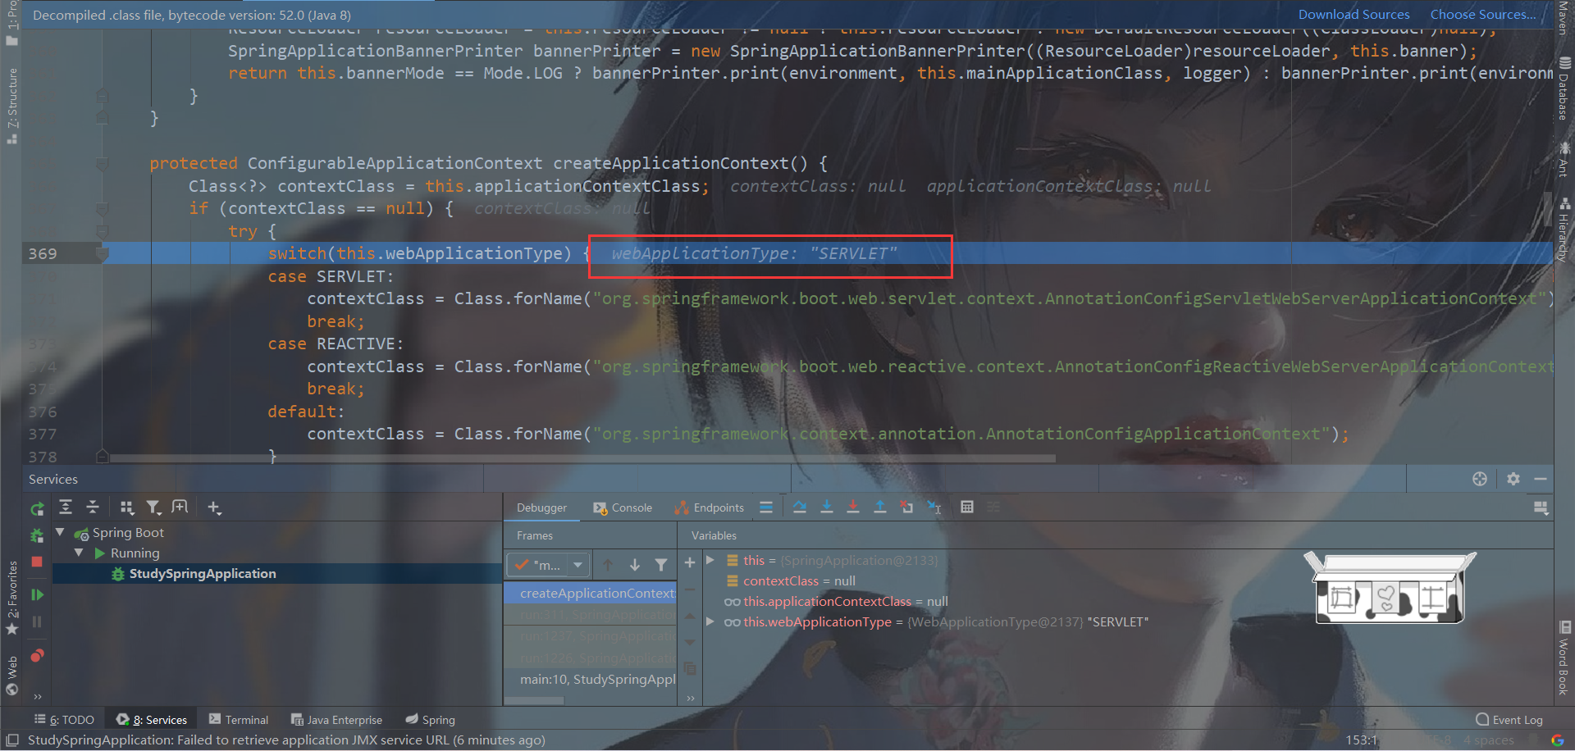
Task: Collapse all nodes using Services toolbar icon
Action: [x=93, y=507]
